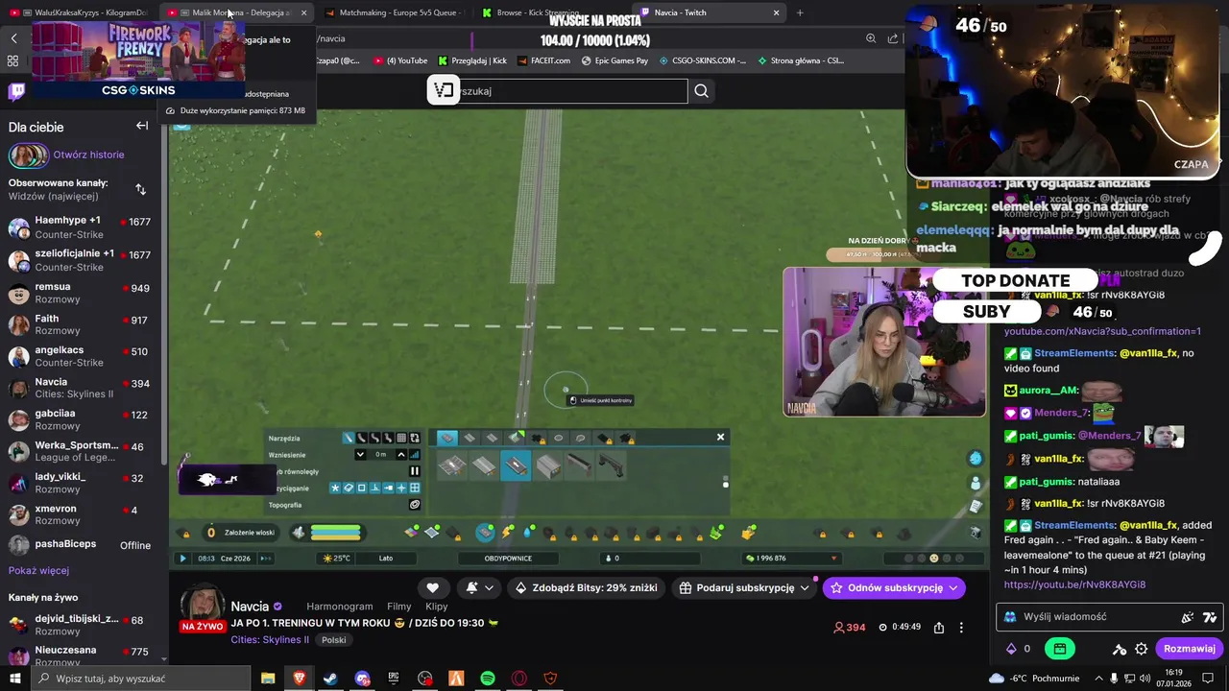1229x691 pixels.
Task: Click the zoom magnifier in address bar
Action: pos(871,38)
